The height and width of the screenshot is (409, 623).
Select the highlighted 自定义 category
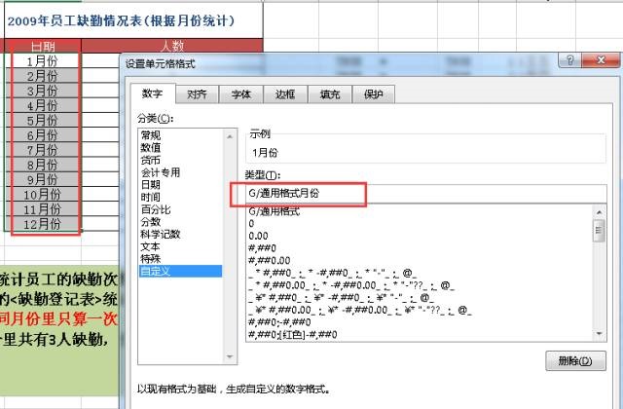point(180,271)
